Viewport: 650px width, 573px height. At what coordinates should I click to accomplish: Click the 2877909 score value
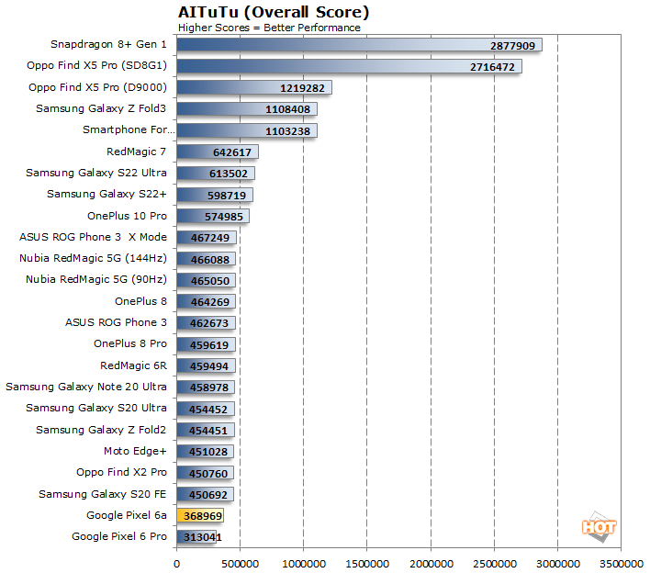tap(512, 46)
